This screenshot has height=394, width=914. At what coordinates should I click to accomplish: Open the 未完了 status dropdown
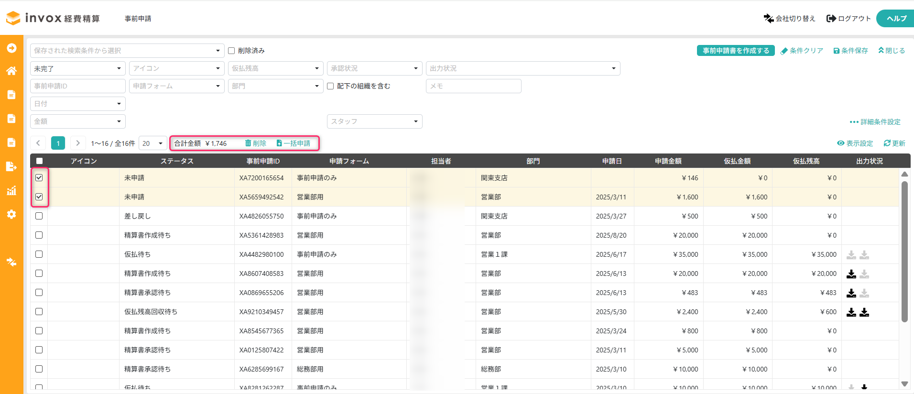point(77,68)
